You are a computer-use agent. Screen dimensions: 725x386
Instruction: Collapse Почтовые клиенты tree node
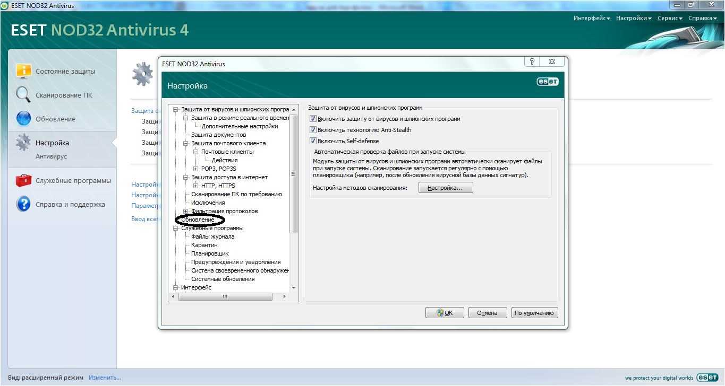[x=196, y=152]
